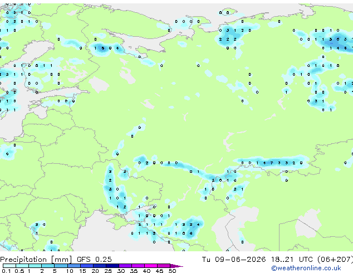The height and width of the screenshot is (273, 353).
Task: Click the 0.5–1 mm legend color swatch
Action: (22, 266)
